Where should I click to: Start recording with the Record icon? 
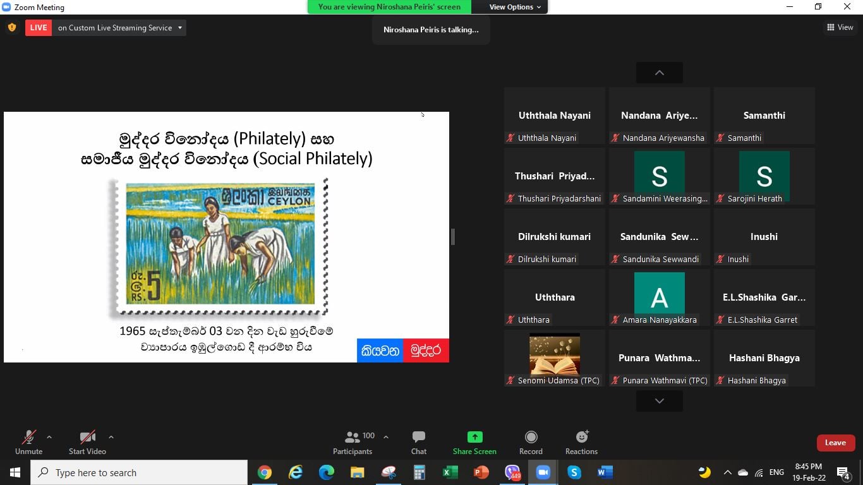point(531,437)
